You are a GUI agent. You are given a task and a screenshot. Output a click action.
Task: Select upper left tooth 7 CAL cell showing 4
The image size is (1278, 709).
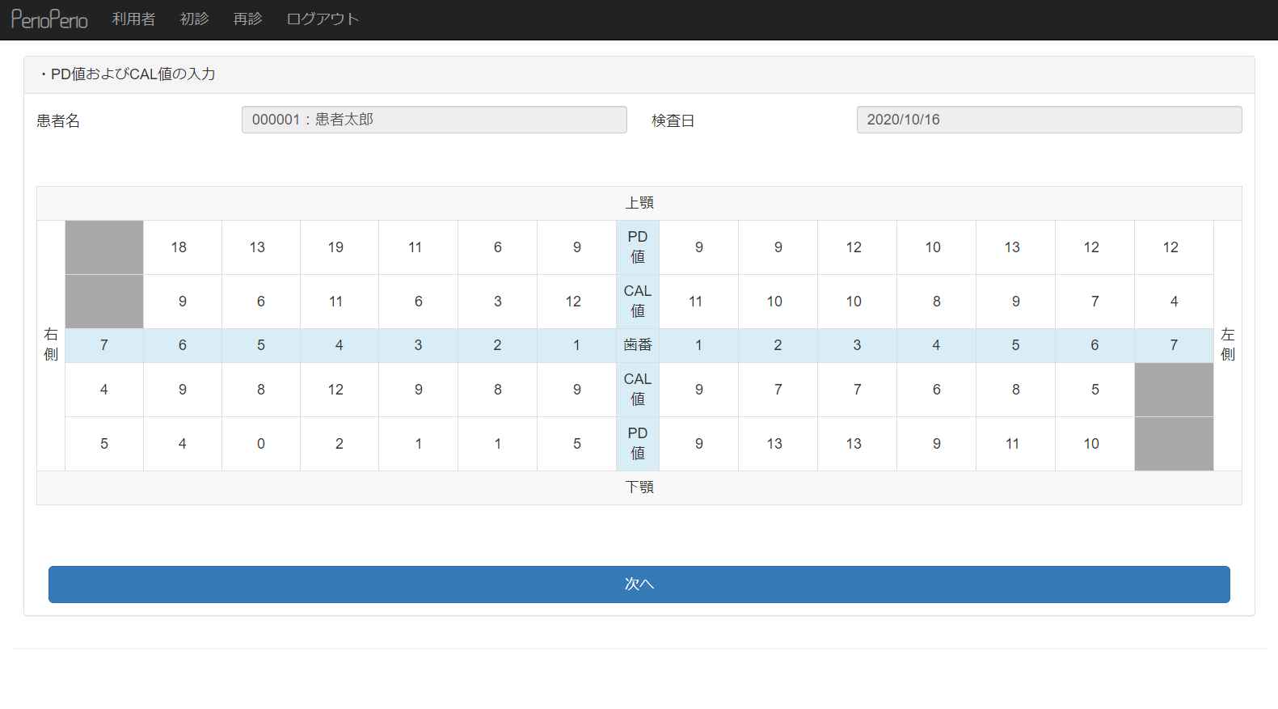pyautogui.click(x=1174, y=302)
